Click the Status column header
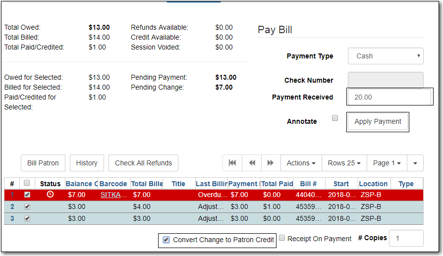 coord(50,184)
